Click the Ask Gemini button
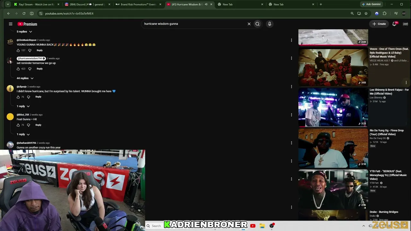The height and width of the screenshot is (231, 411). pyautogui.click(x=371, y=4)
